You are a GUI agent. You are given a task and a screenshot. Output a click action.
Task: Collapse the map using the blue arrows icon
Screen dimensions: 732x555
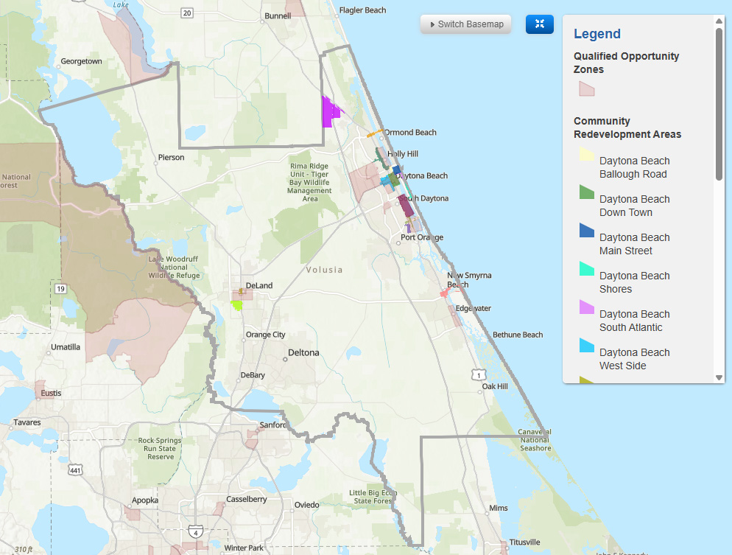(539, 24)
